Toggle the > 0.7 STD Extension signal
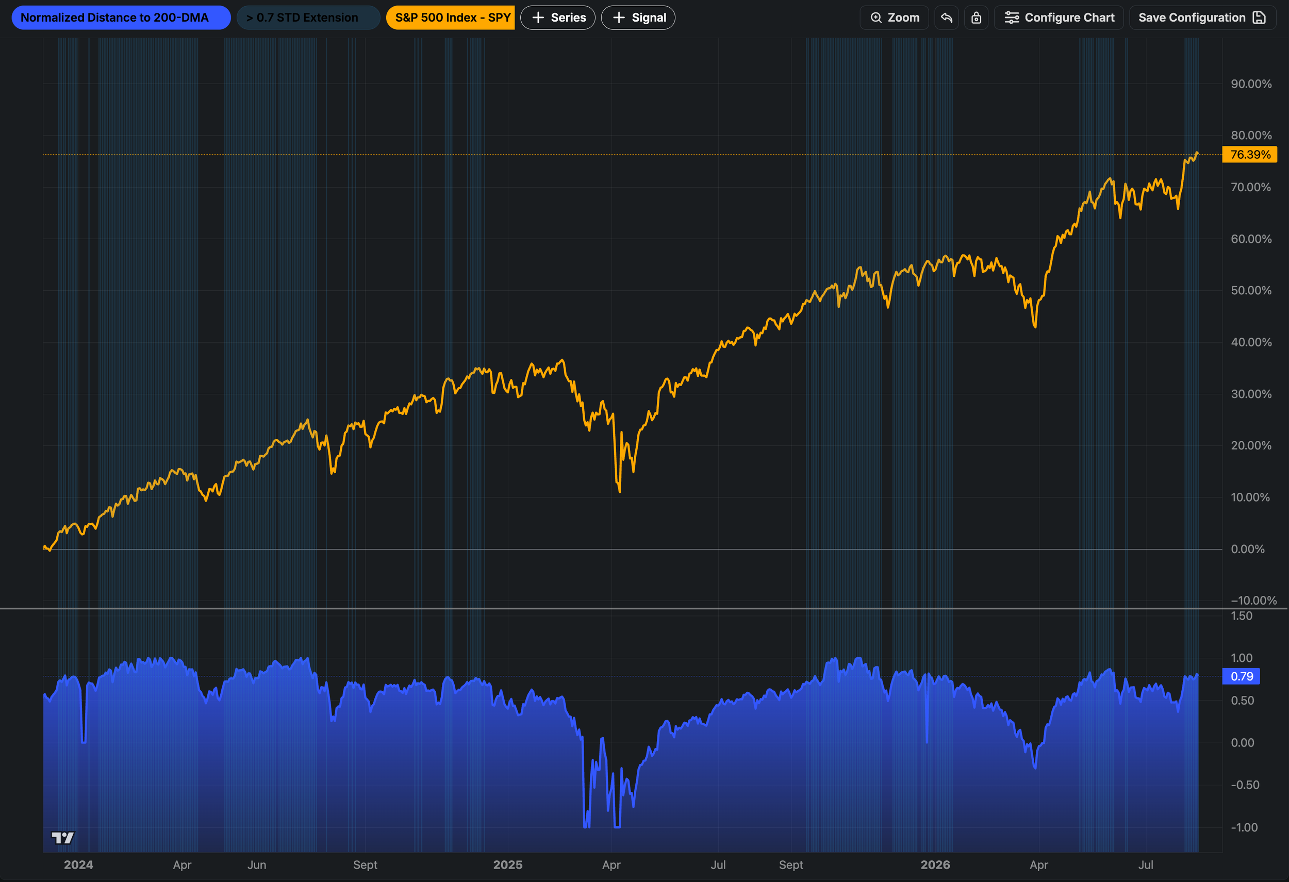Viewport: 1289px width, 882px height. point(308,18)
